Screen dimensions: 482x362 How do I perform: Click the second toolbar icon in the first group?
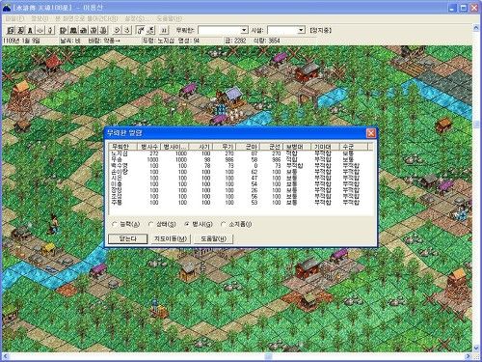pyautogui.click(x=20, y=30)
